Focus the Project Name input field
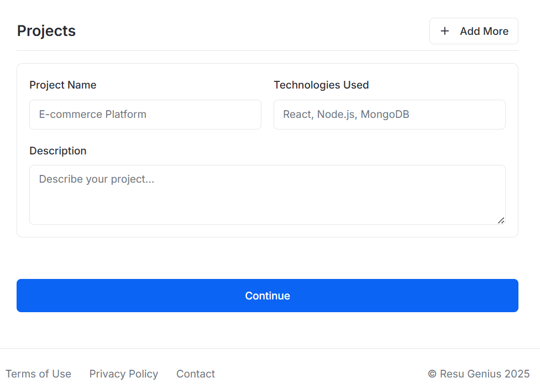Image resolution: width=540 pixels, height=388 pixels. click(145, 115)
